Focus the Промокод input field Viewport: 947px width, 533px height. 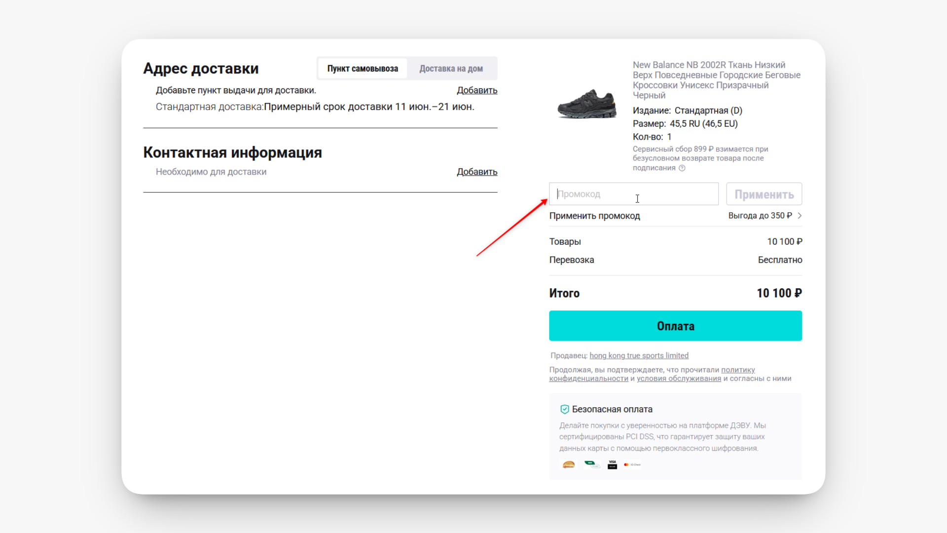pos(634,194)
